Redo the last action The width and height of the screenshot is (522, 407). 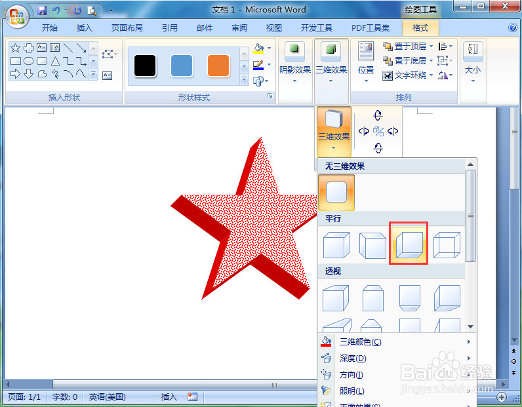pos(77,10)
